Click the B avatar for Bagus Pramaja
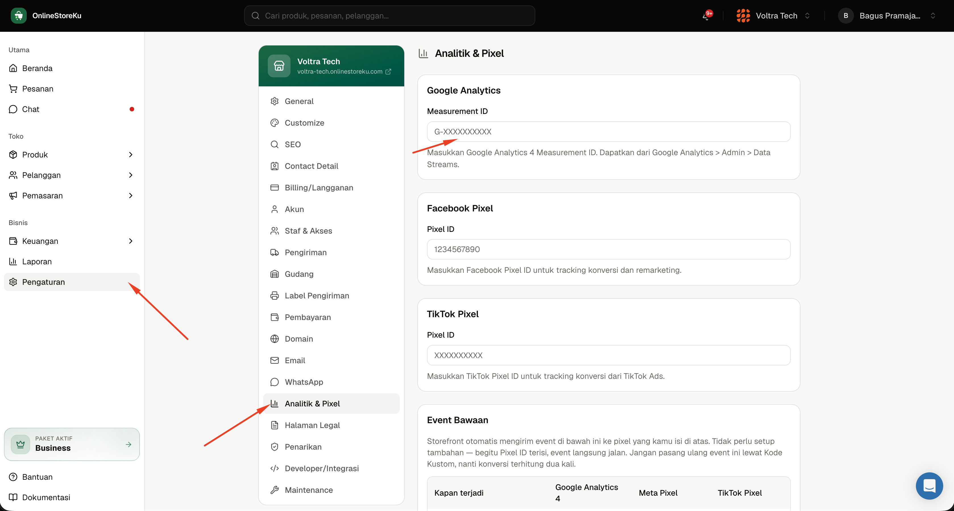This screenshot has width=954, height=511. click(x=845, y=16)
